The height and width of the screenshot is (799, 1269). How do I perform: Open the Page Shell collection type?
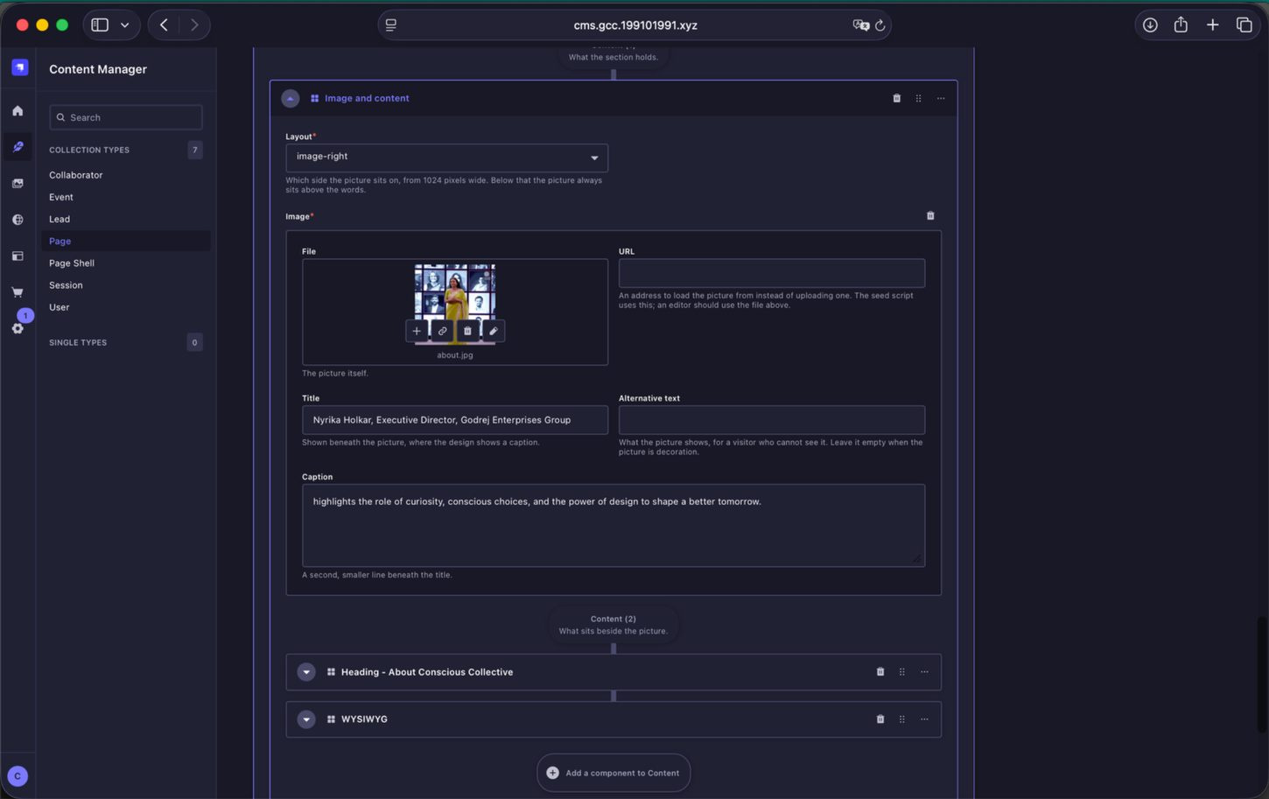click(x=72, y=263)
